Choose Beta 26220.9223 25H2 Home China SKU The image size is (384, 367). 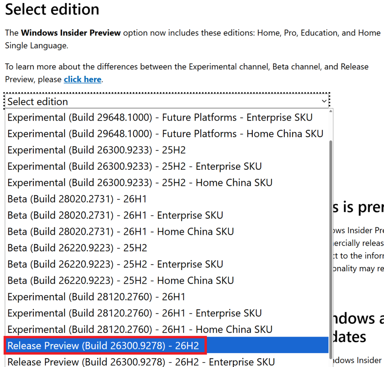pos(167,281)
